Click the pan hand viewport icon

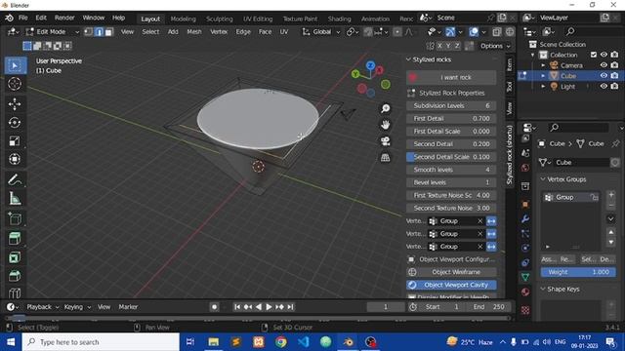point(386,125)
